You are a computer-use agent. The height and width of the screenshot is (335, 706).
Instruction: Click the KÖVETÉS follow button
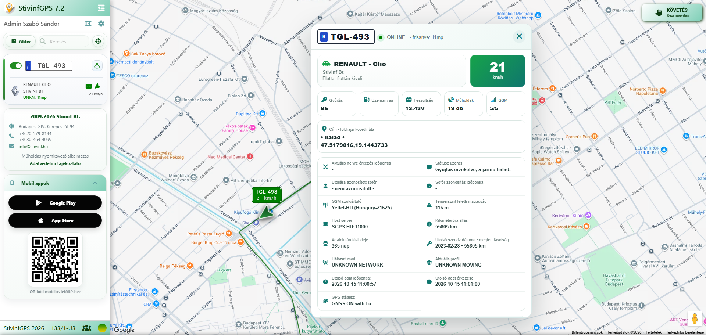click(x=672, y=13)
